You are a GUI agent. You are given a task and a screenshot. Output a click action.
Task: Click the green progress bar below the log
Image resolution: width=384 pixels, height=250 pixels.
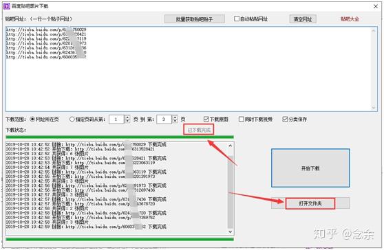120,239
